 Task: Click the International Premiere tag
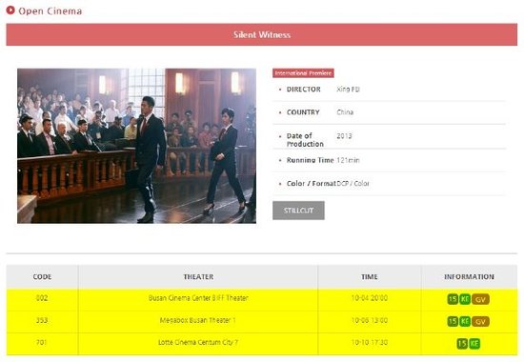(303, 73)
